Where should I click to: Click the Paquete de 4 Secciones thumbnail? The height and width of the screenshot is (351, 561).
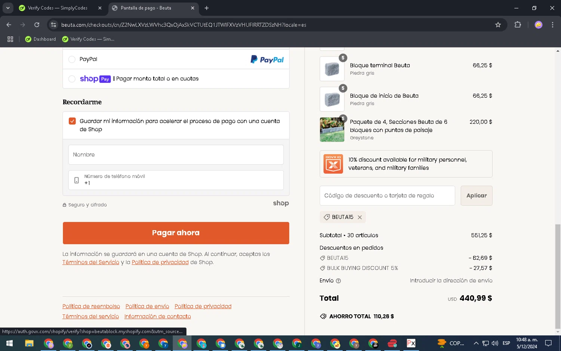point(332,129)
